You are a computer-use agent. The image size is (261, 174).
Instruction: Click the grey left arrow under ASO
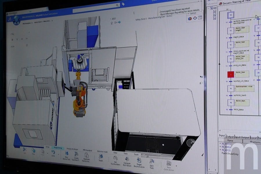click(x=115, y=23)
